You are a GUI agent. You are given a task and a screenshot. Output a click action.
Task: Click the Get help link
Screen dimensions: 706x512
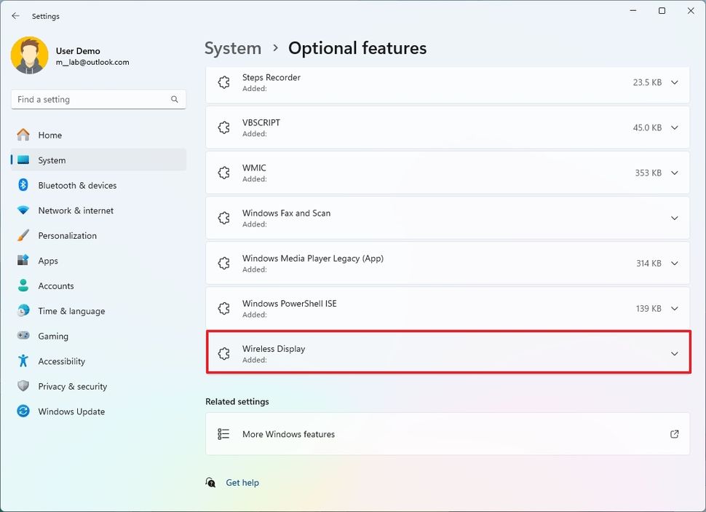pyautogui.click(x=242, y=482)
